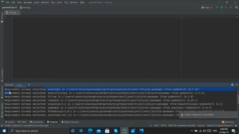Click System clipboard is unavailable notification
This screenshot has height=134, width=239.
(x=208, y=115)
